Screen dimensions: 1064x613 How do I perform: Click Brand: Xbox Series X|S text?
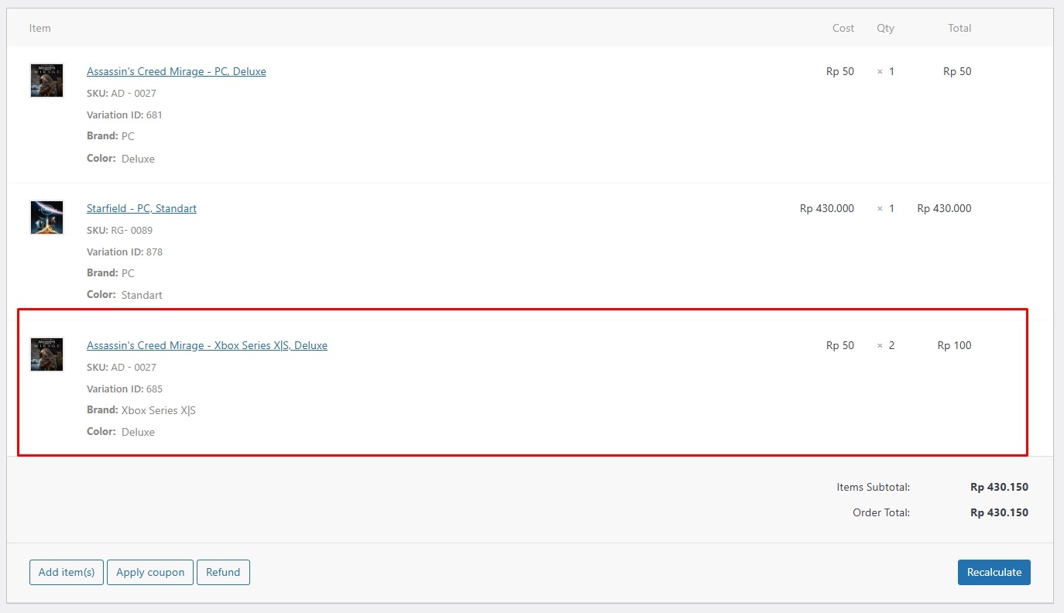point(141,410)
